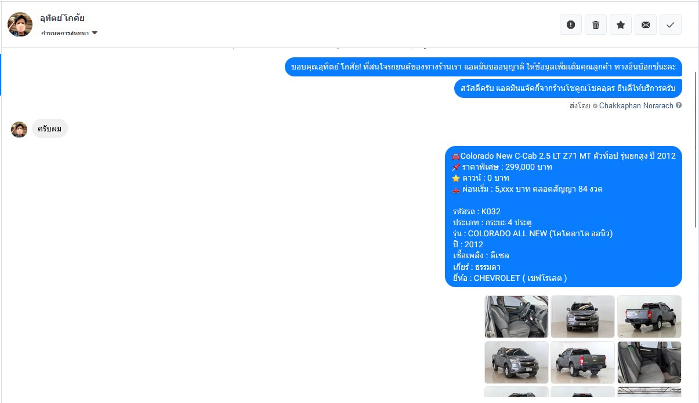
Task: Open profile picture in header
Action: click(x=20, y=24)
